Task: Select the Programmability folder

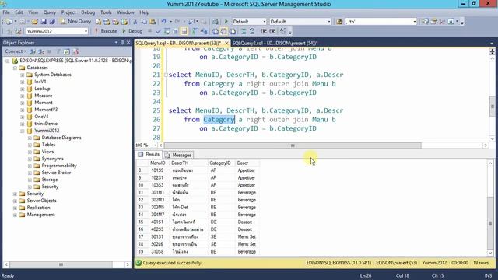Action: (59, 166)
